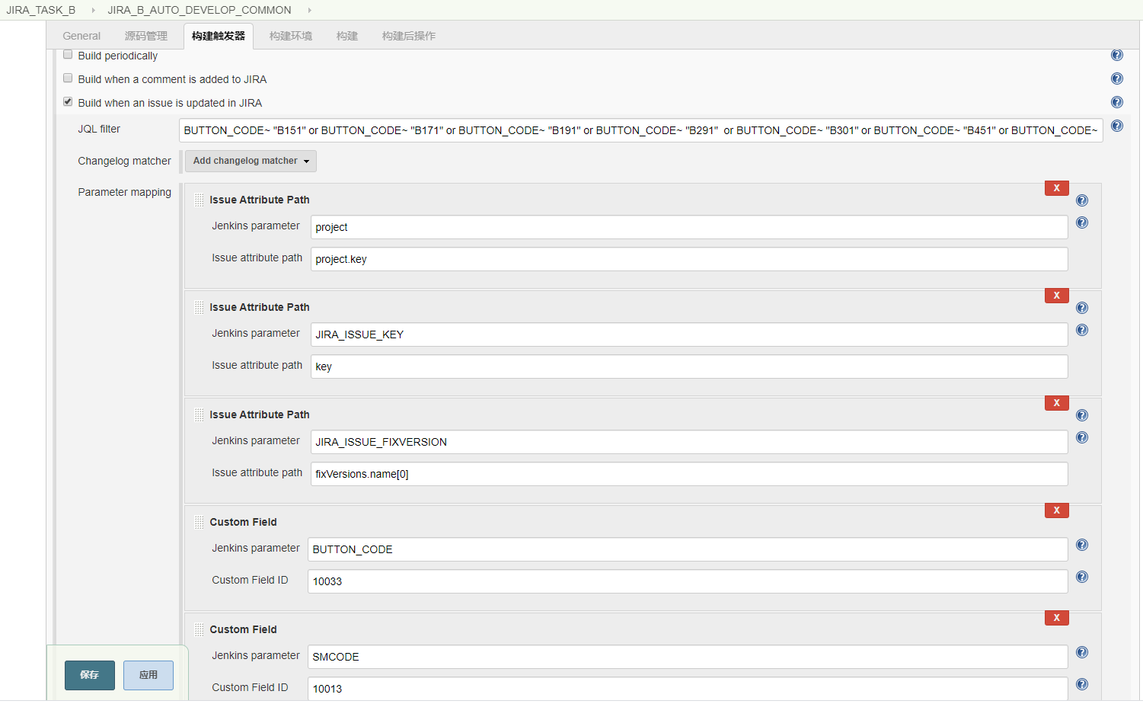Viewport: 1143px width, 704px height.
Task: Click help icon beside project parameter field
Action: (x=1081, y=222)
